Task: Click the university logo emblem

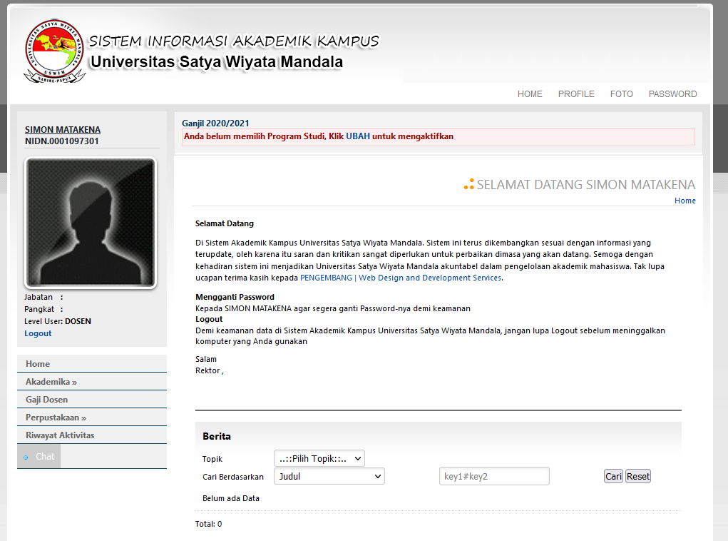Action: pos(54,51)
